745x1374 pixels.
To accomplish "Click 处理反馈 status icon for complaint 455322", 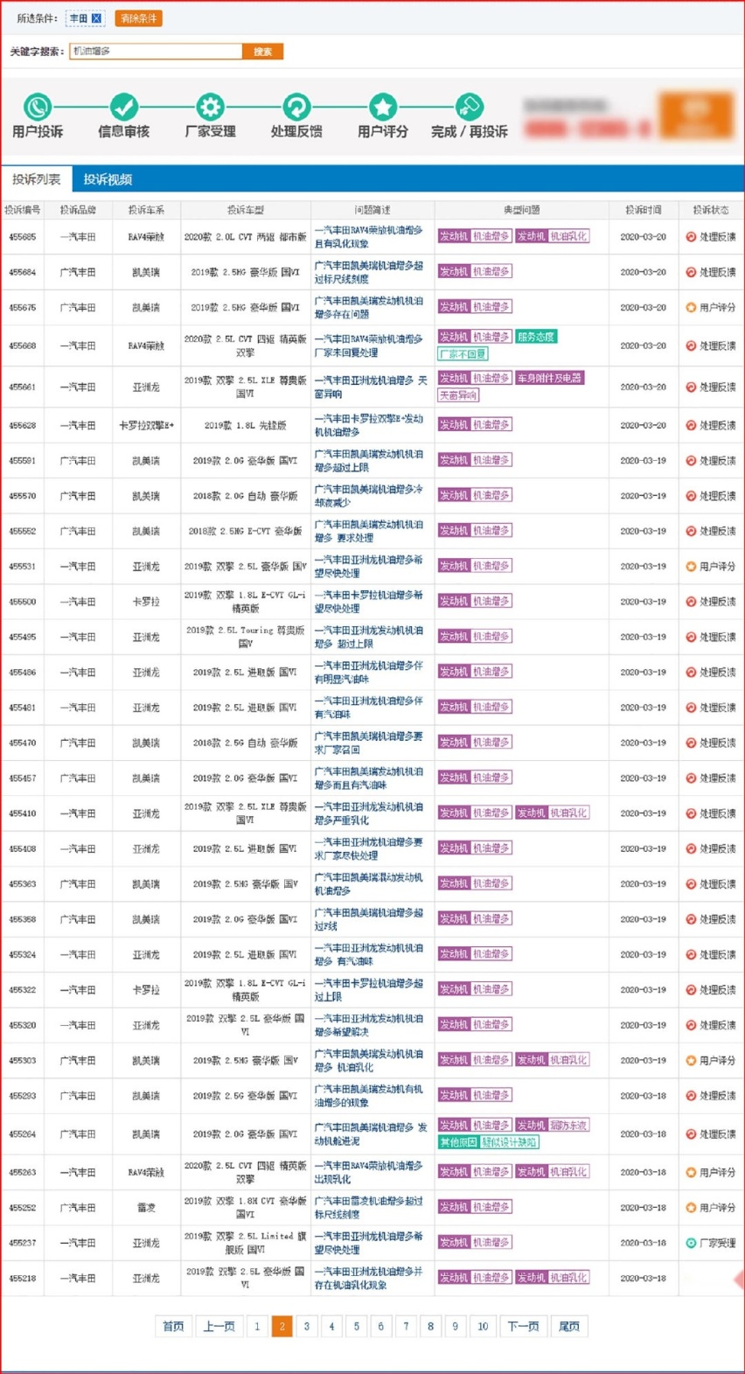I will [x=691, y=990].
